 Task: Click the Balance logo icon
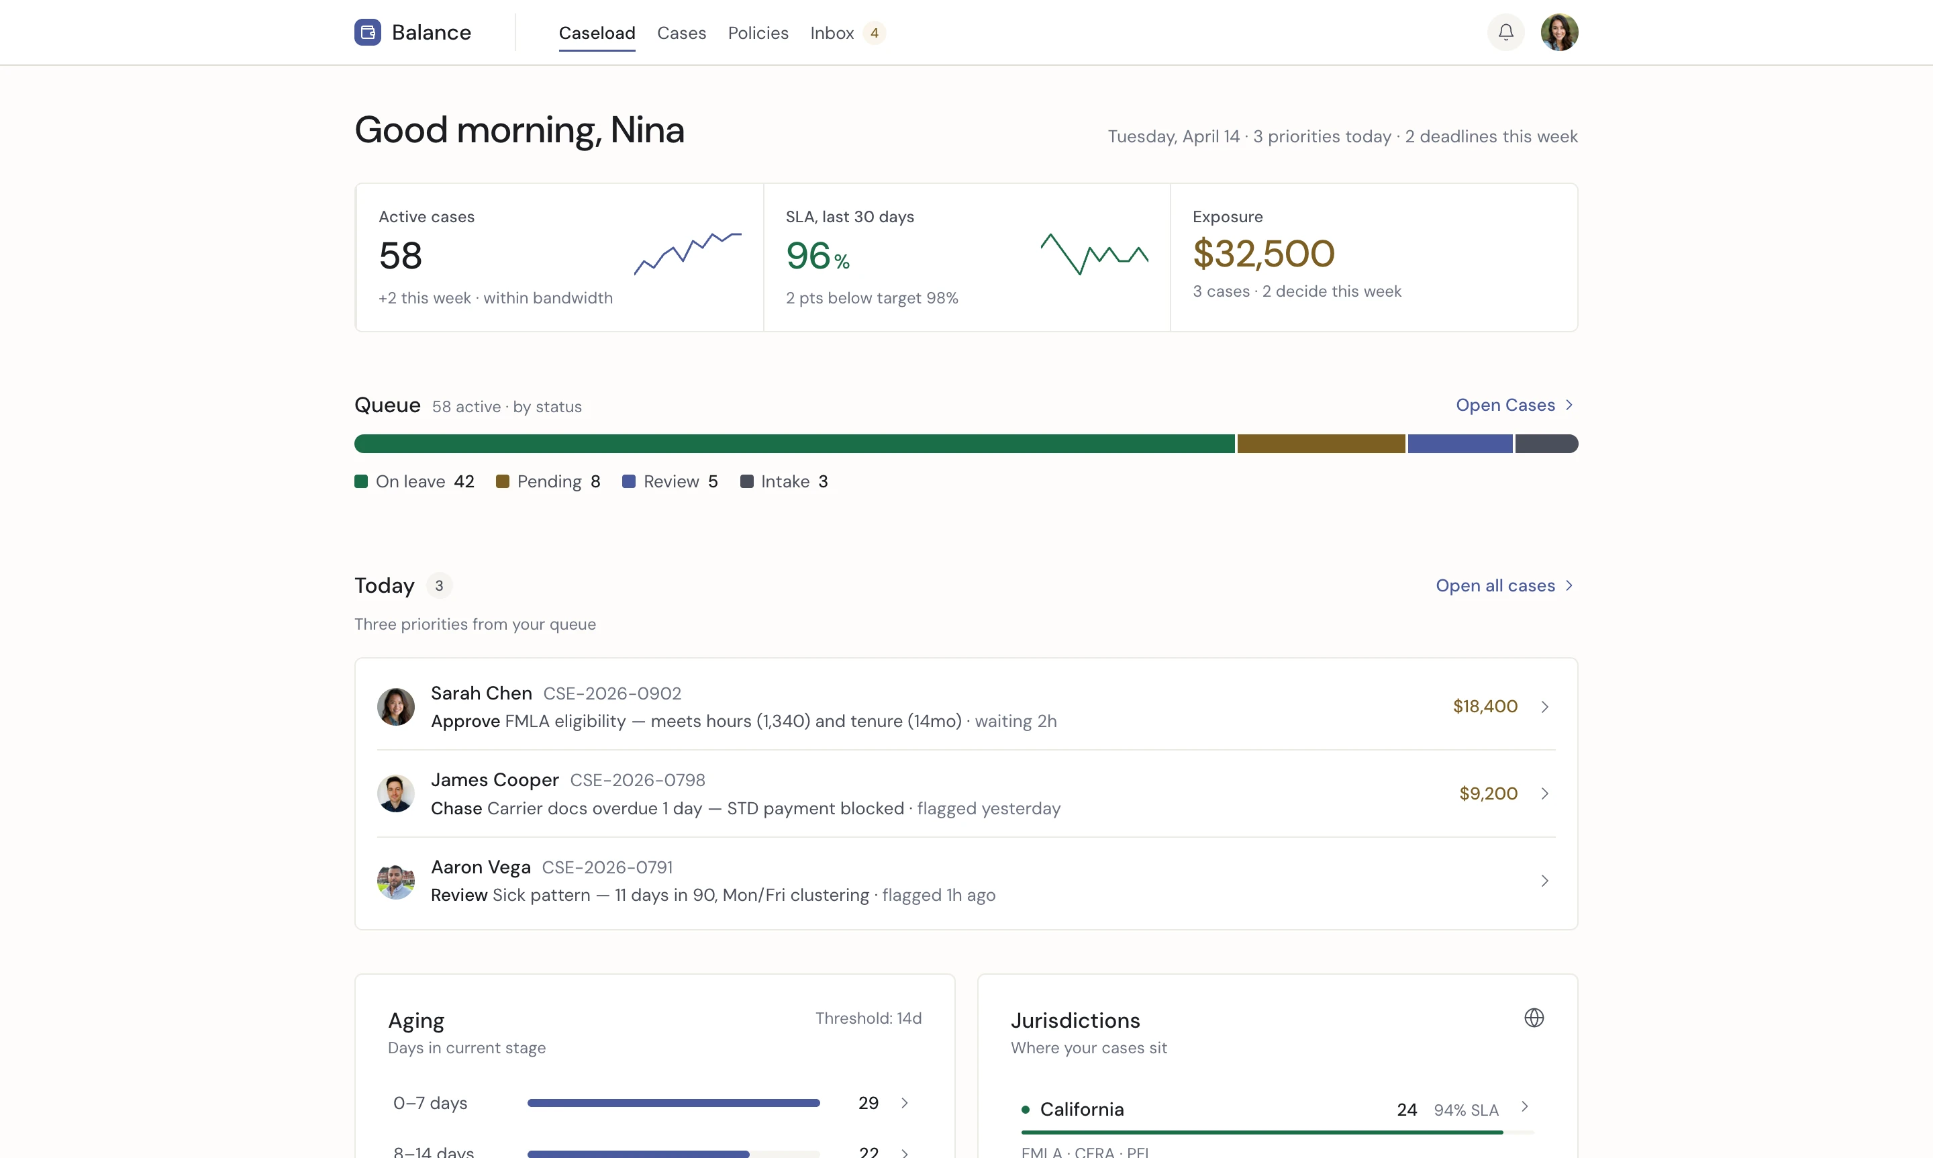[x=367, y=32]
